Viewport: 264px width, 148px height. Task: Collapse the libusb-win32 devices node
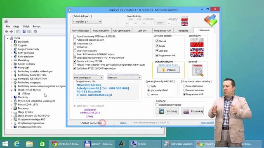click(12, 90)
